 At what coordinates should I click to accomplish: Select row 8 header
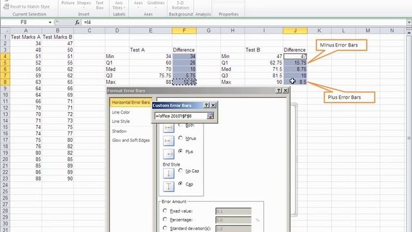(5, 82)
